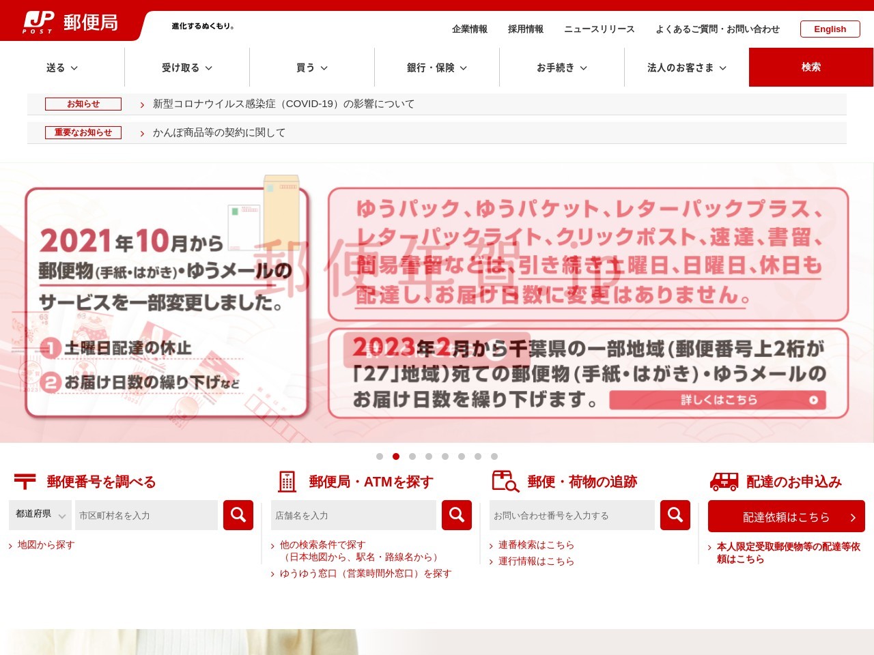Open the COVID-19 影響について notice
The height and width of the screenshot is (655, 874).
pyautogui.click(x=283, y=104)
